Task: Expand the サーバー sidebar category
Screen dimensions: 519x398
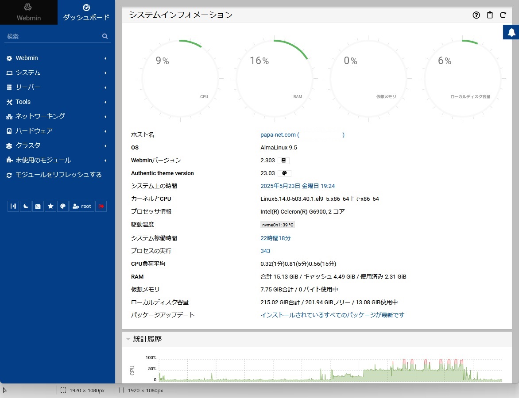Action: [x=57, y=87]
